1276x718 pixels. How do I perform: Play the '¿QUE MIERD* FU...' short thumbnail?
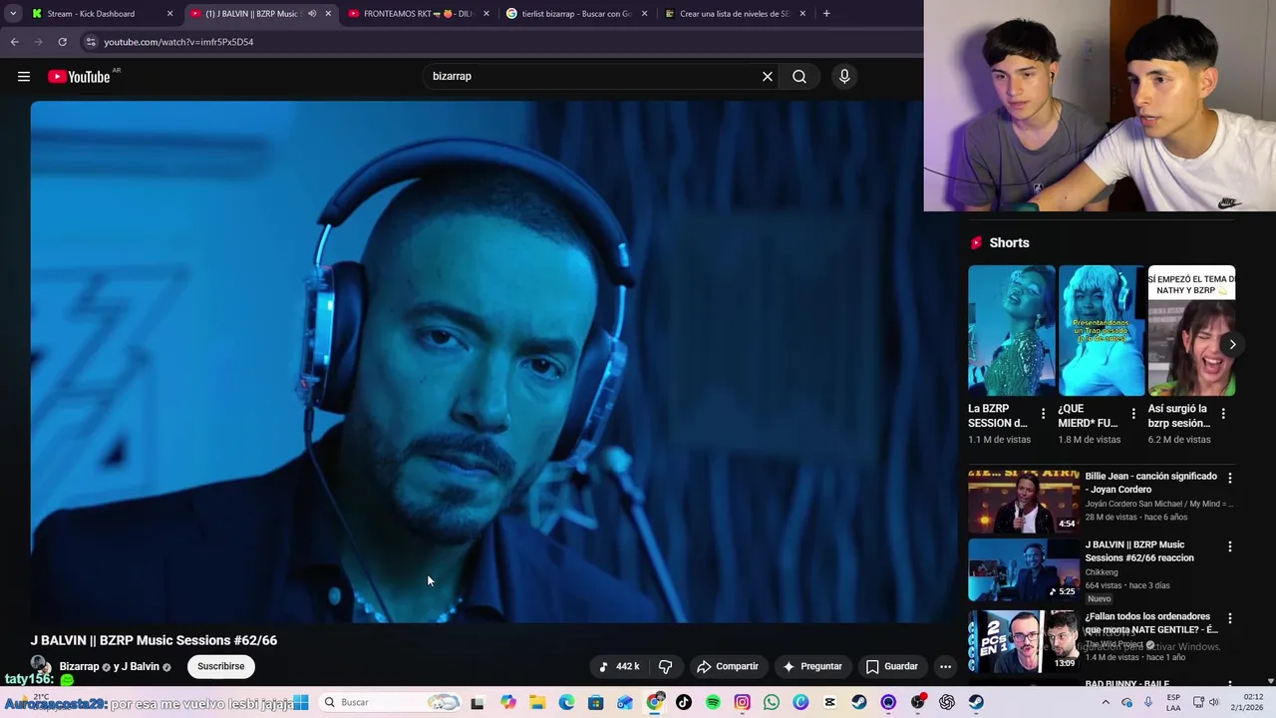(1101, 330)
